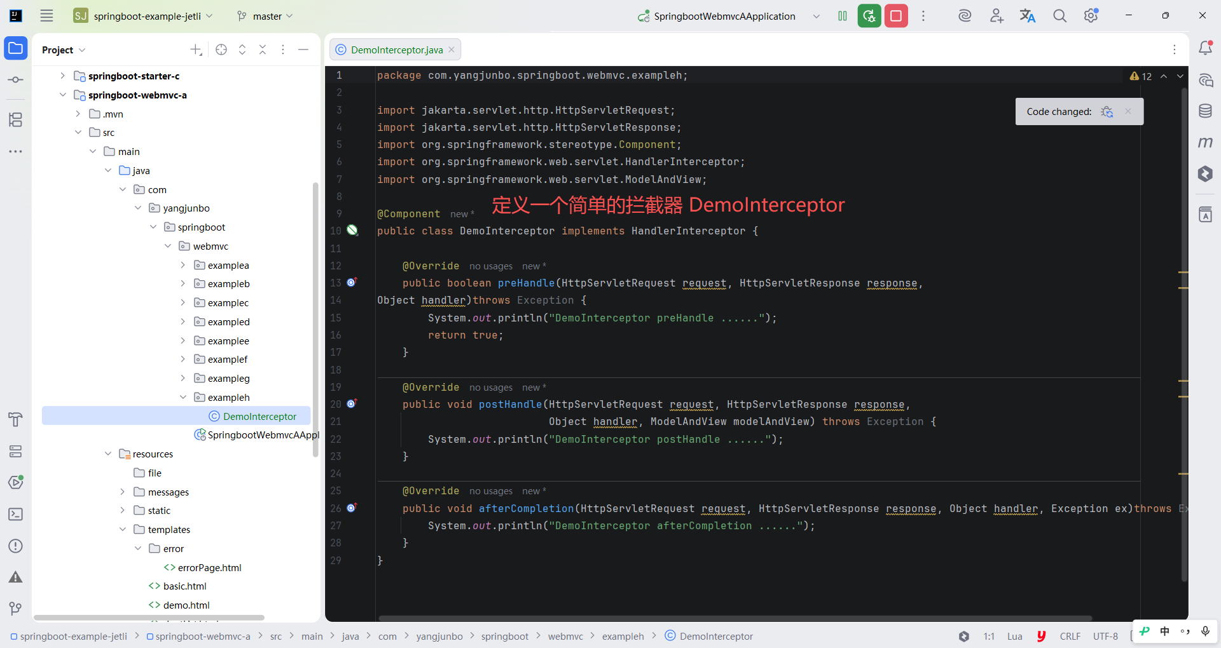Open Project panel options menu
Image resolution: width=1221 pixels, height=648 pixels.
(283, 50)
